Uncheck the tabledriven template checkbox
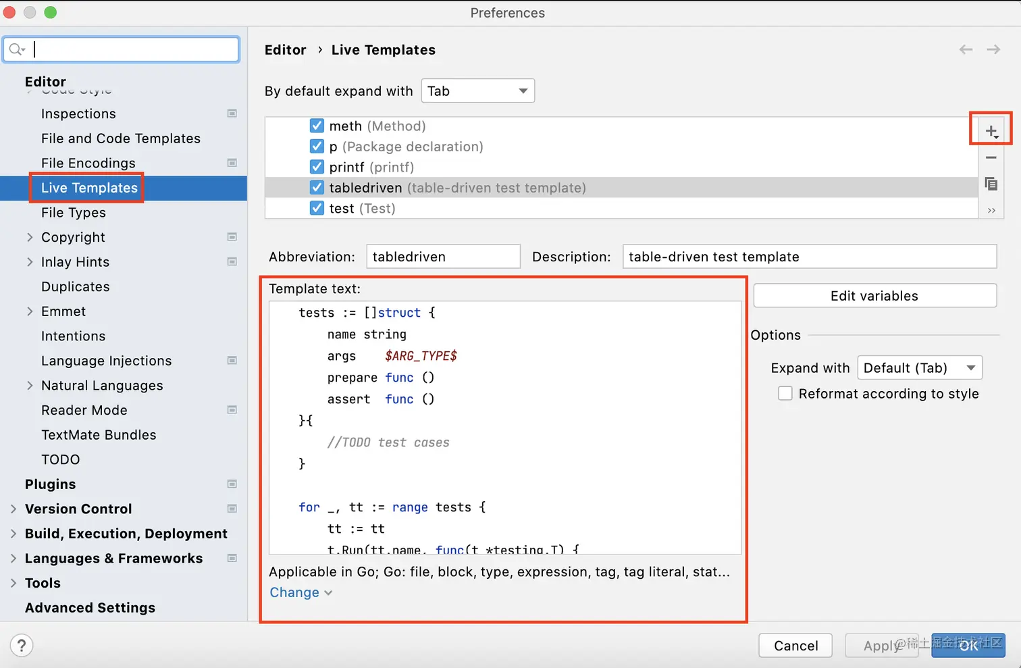This screenshot has width=1021, height=668. [317, 188]
